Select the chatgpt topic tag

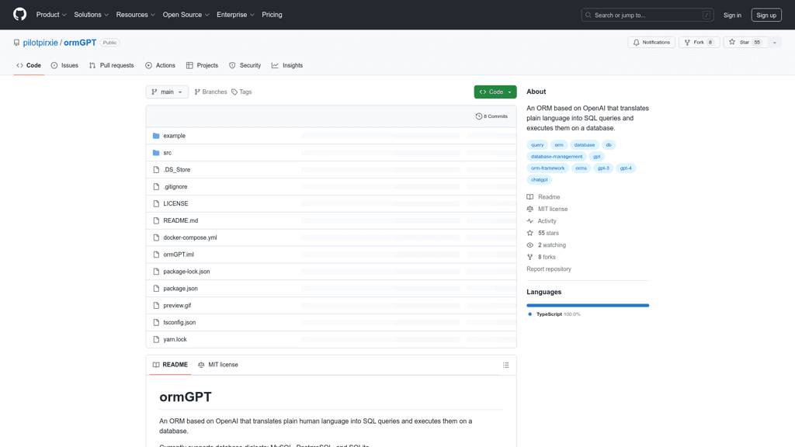click(x=539, y=179)
